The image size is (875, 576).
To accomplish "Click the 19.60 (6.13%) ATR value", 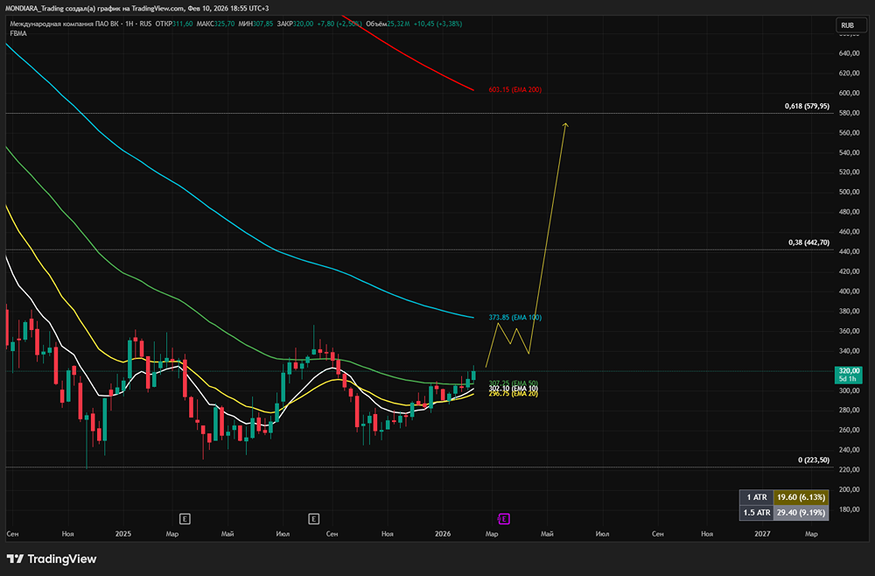I will [x=801, y=496].
